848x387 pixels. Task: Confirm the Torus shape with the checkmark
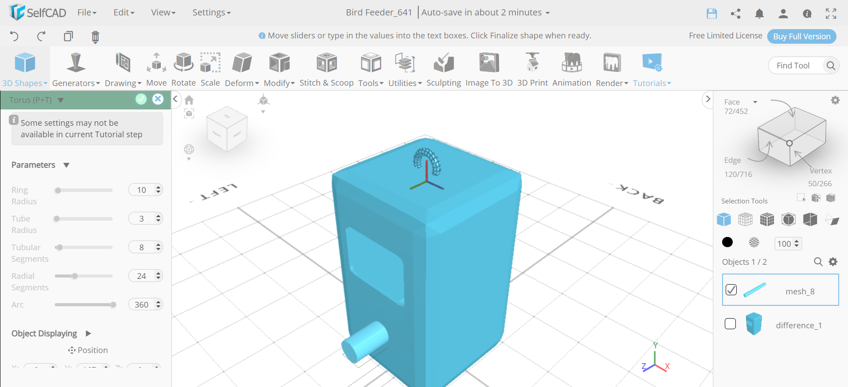(141, 99)
